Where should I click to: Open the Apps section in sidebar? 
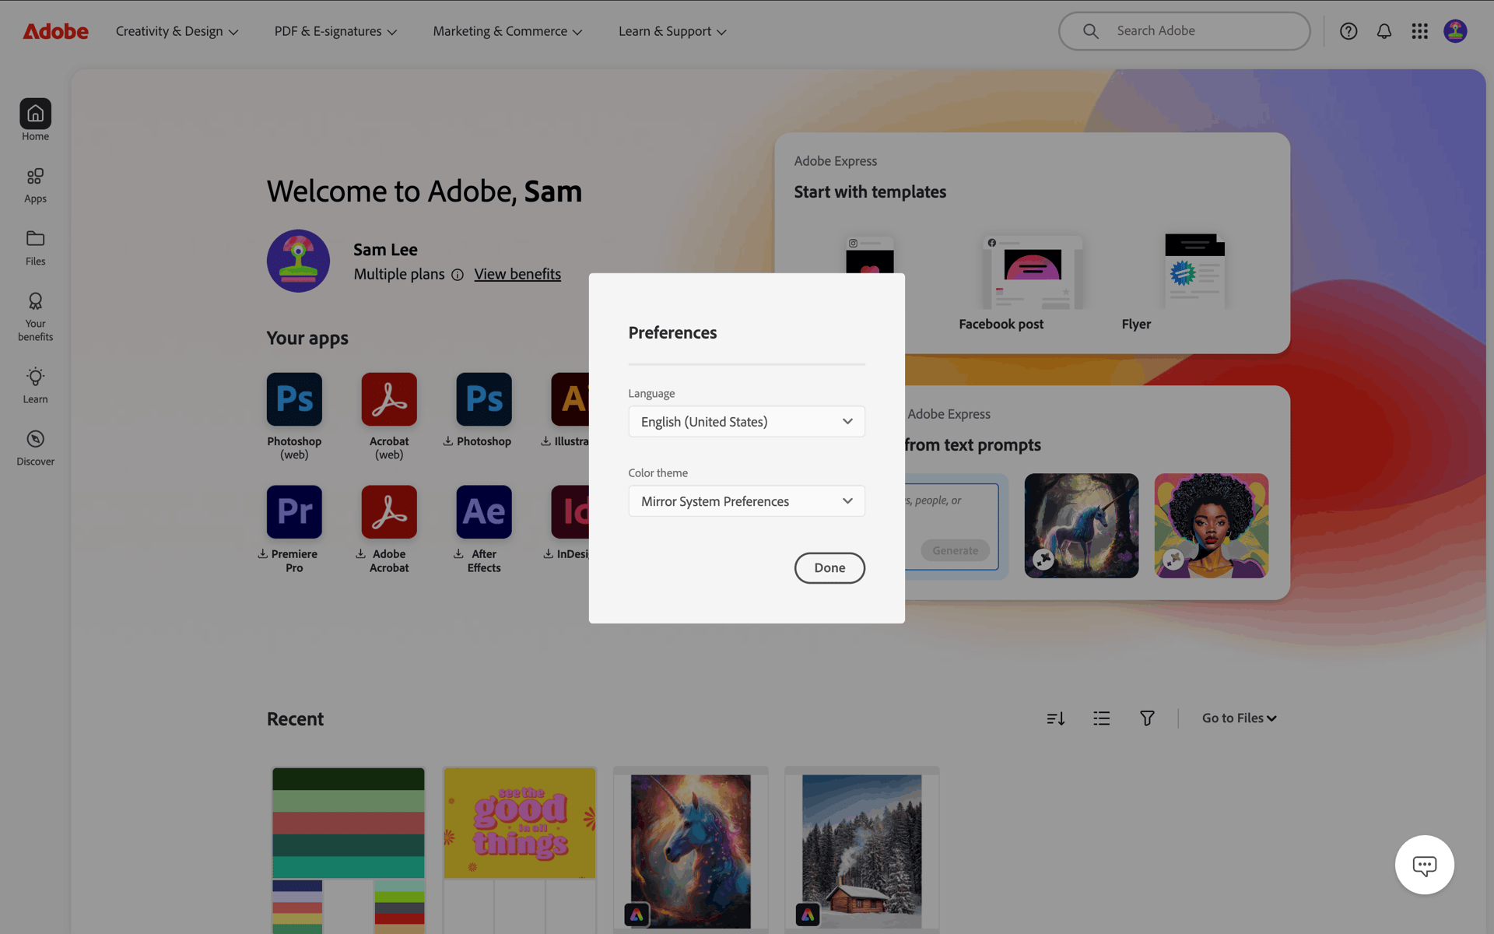pyautogui.click(x=35, y=185)
